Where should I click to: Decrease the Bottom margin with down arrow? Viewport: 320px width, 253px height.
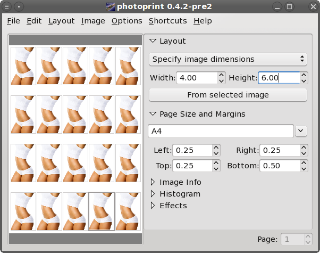(304, 169)
